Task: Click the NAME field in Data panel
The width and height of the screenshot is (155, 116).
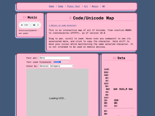Action: (106, 69)
